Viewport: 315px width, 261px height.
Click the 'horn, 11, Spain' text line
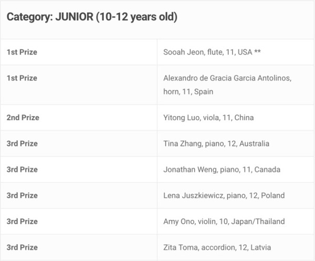(x=188, y=91)
